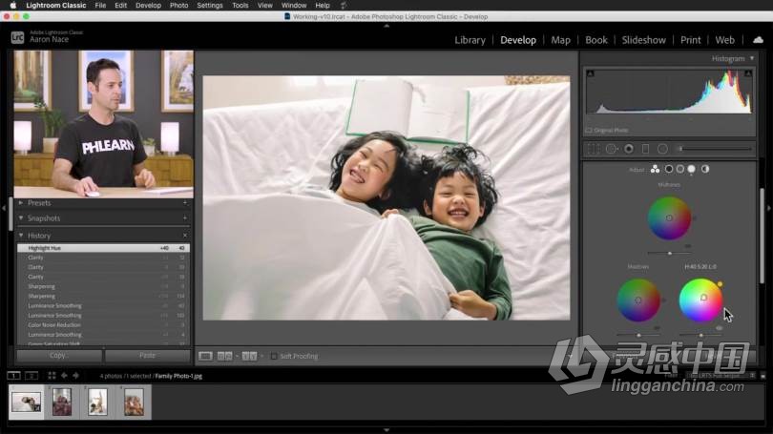Enable Soft Proofing checkbox

click(274, 356)
